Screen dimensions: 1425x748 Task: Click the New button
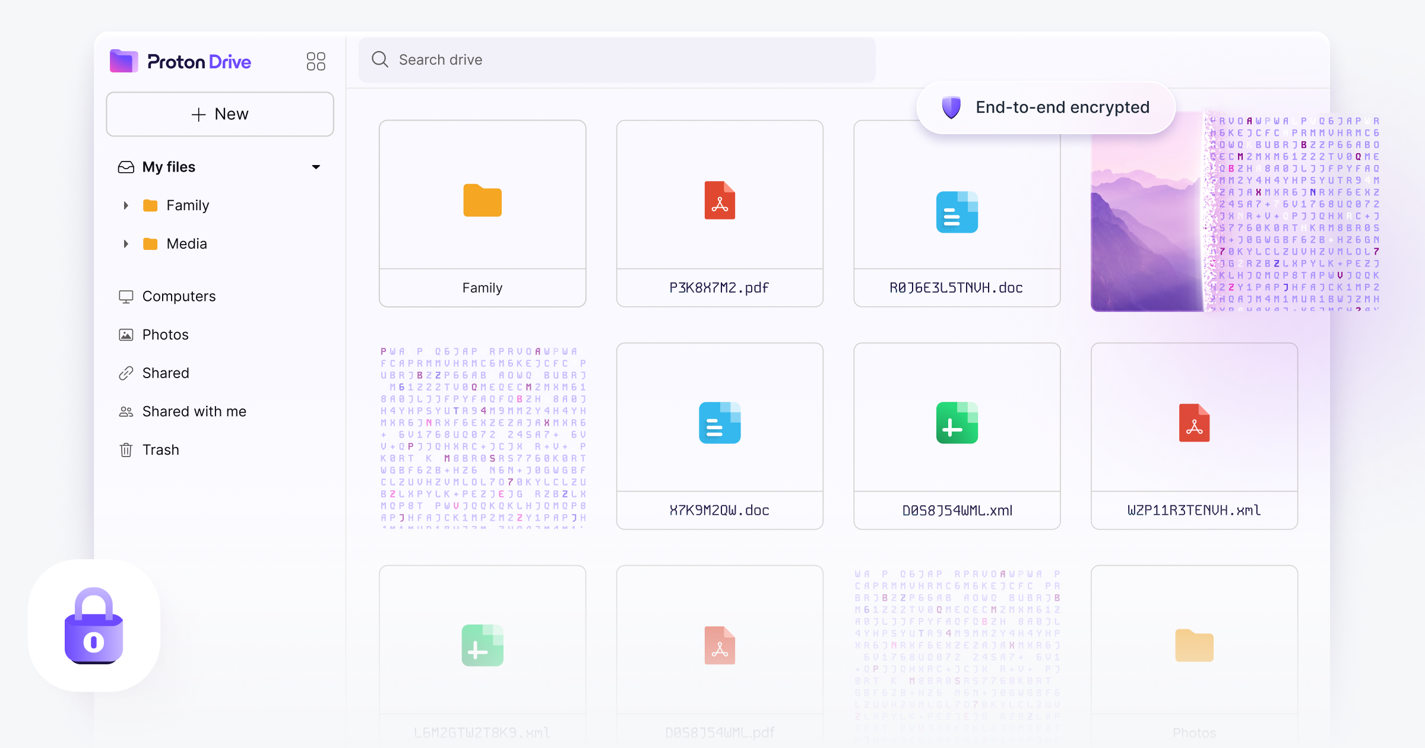(220, 114)
